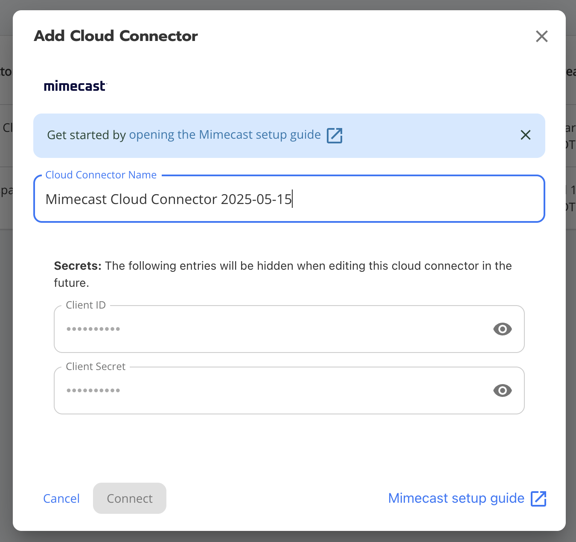The image size is (576, 542).
Task: Click the Add Cloud Connector title
Action: (116, 36)
